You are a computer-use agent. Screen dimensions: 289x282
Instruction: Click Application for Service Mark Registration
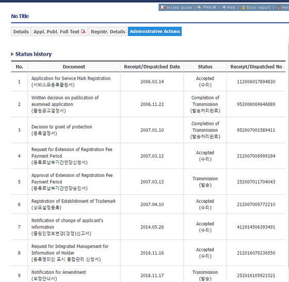click(71, 81)
